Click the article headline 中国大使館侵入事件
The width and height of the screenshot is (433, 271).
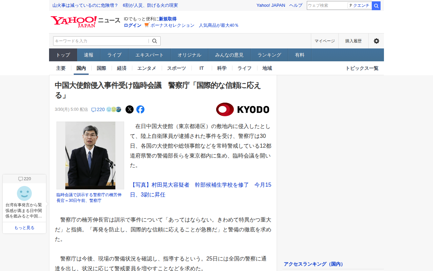(x=158, y=90)
